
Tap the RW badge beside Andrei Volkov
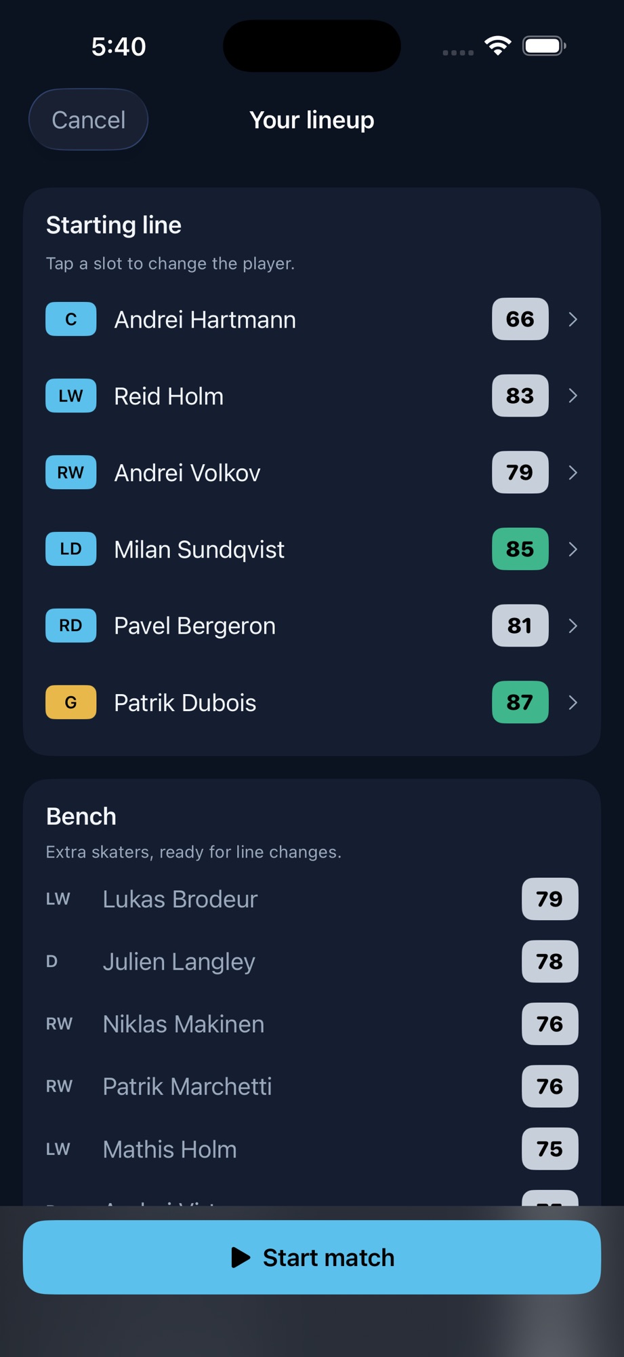tap(70, 472)
